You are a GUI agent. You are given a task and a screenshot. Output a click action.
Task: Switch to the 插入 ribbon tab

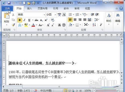[x=29, y=8]
